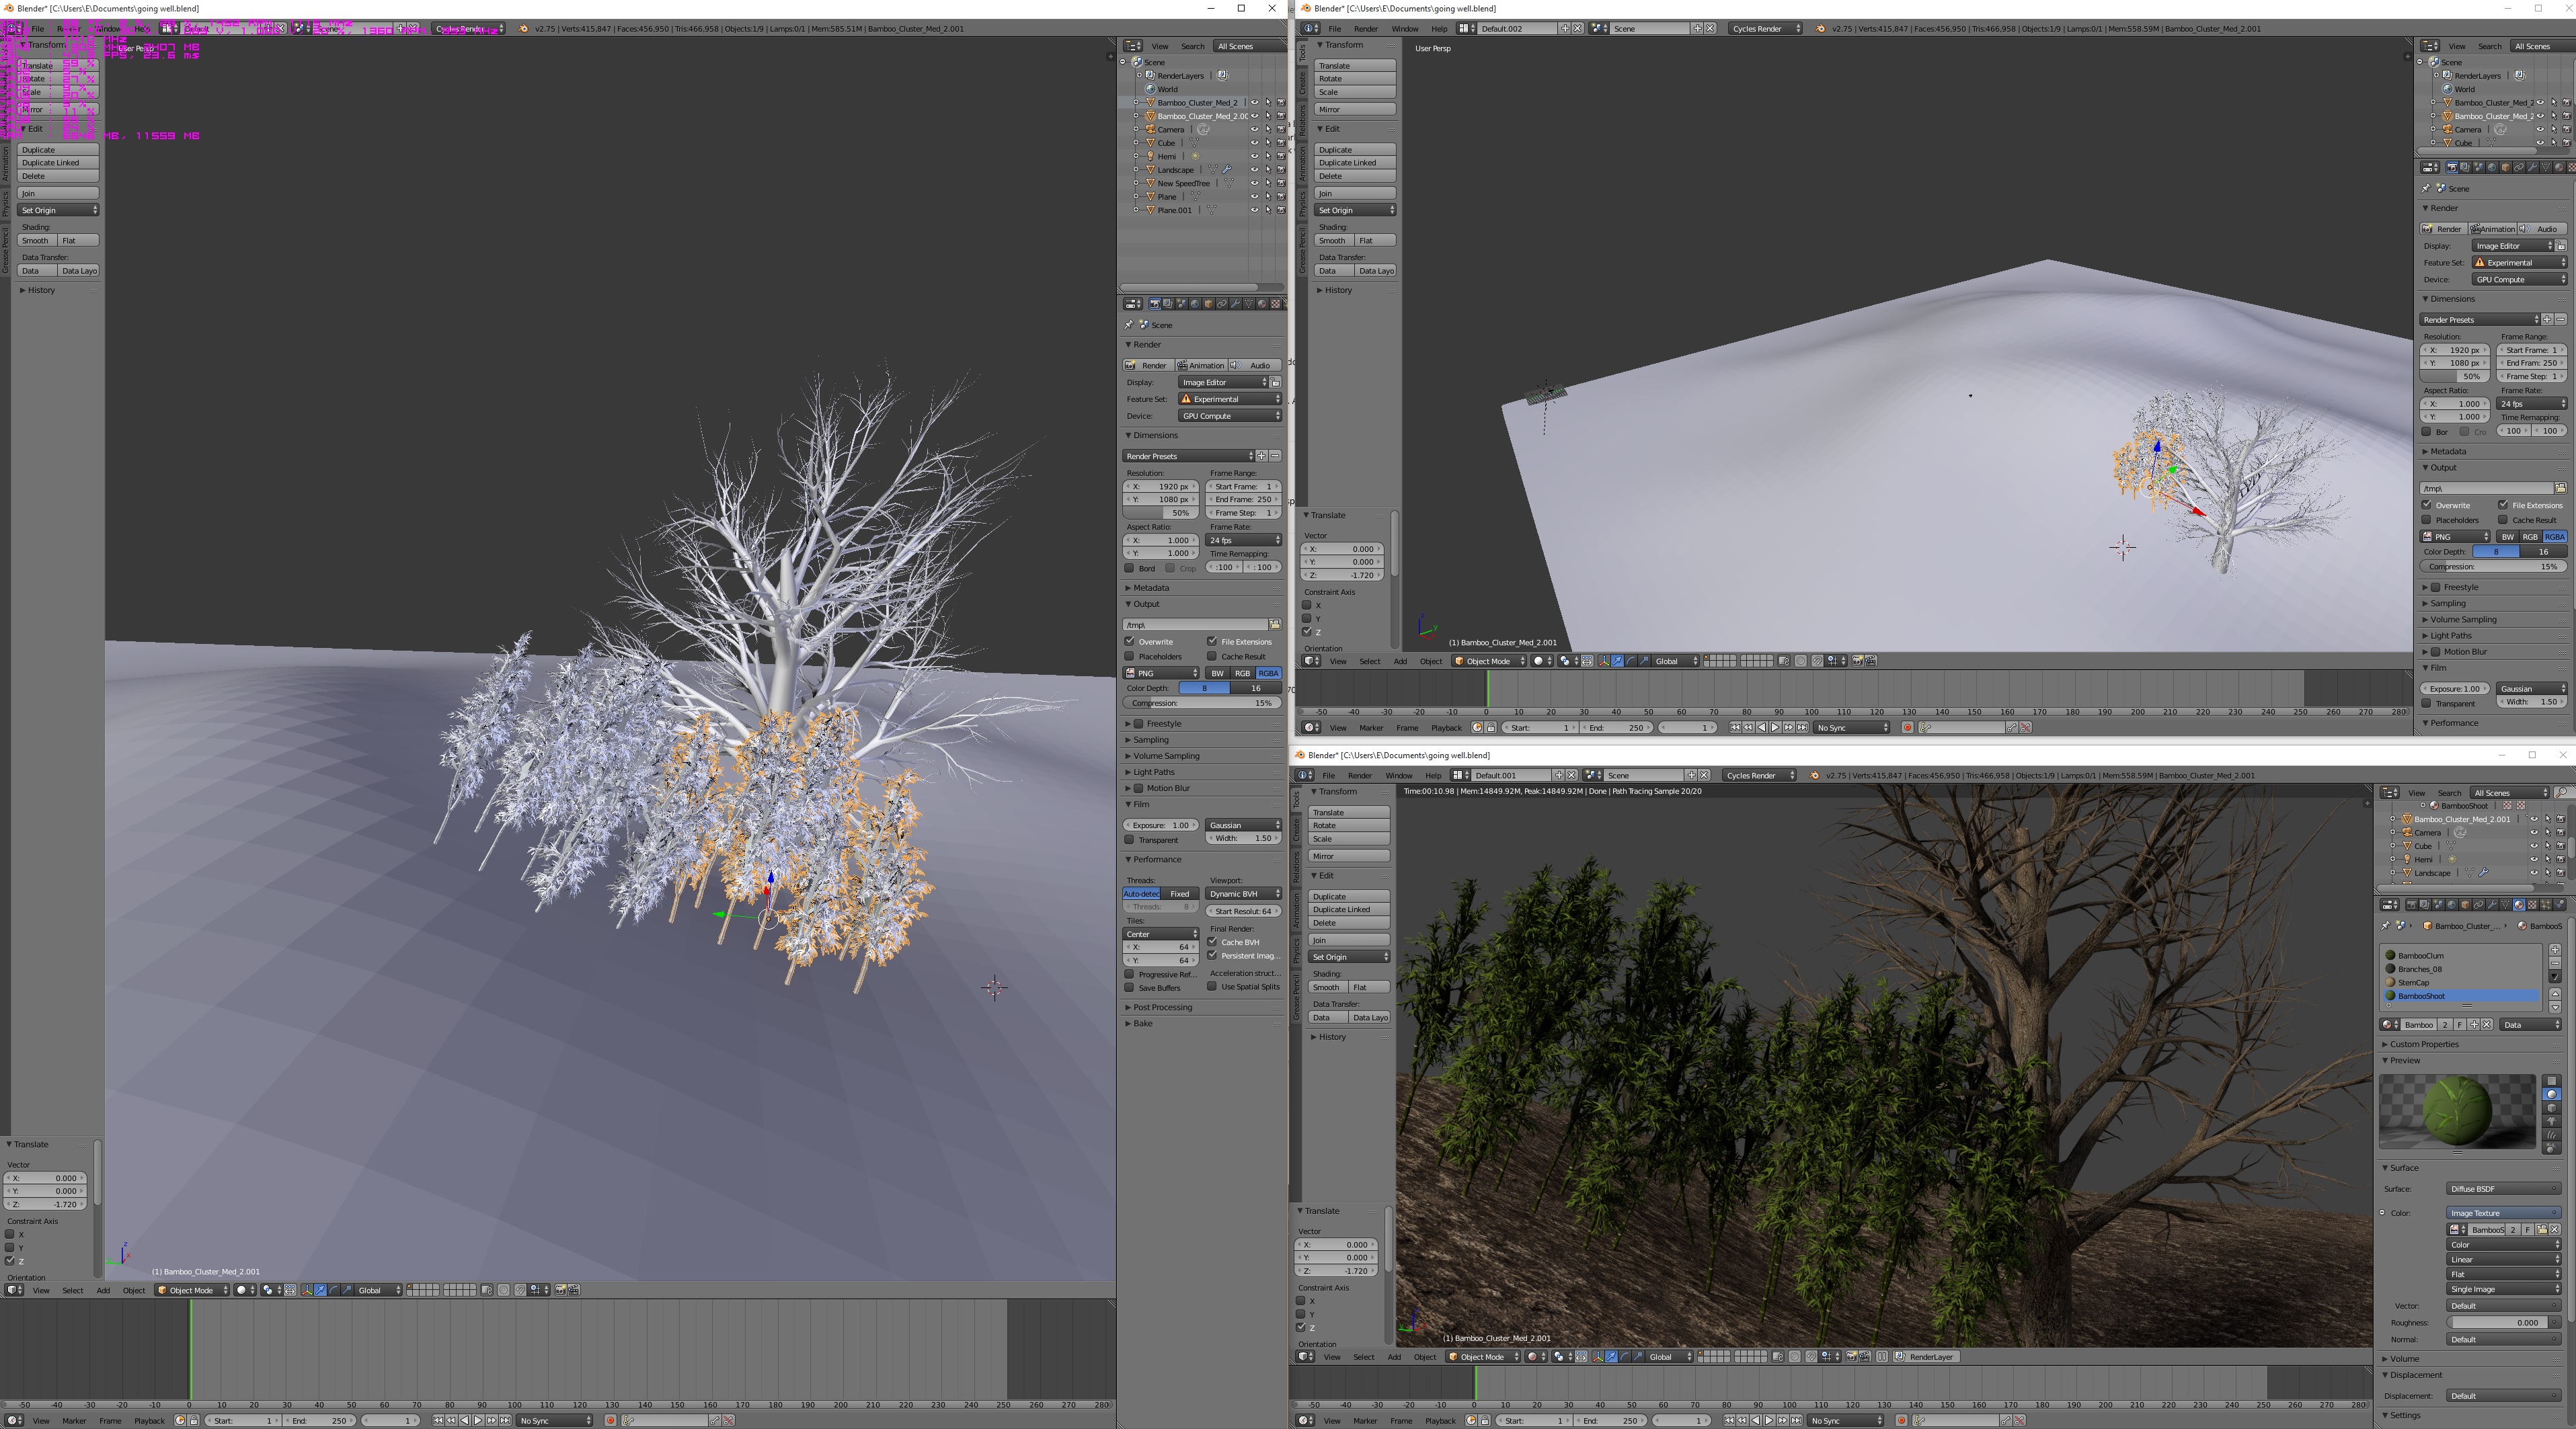Open the GPU Compute device dropdown in the left window

[1230, 415]
